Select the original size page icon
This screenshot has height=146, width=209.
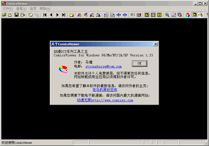point(147,15)
